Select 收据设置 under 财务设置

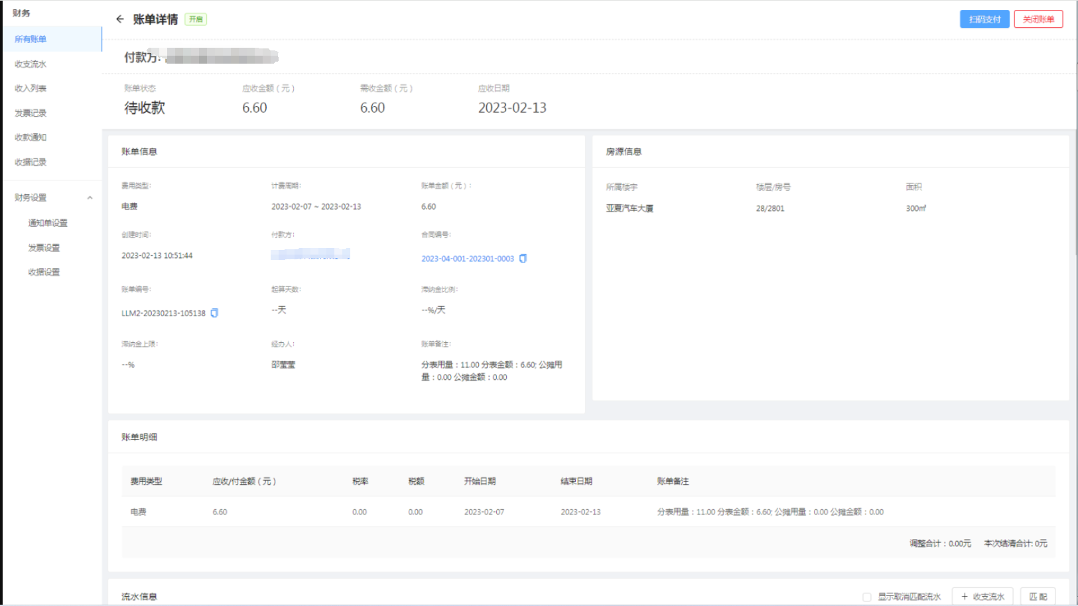(44, 273)
